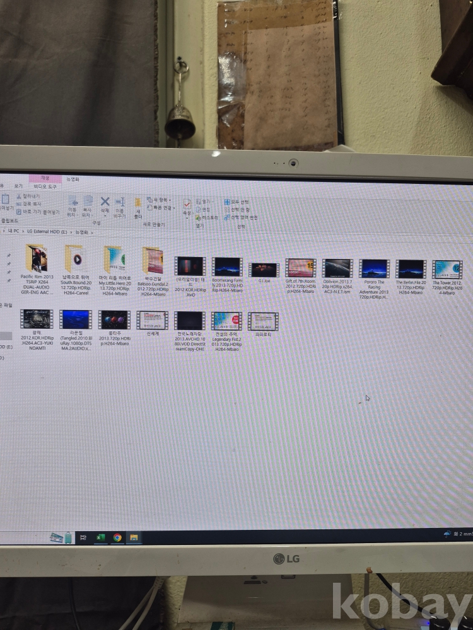Open the Video Tools (비디오 도구) tab
The width and height of the screenshot is (473, 630).
pyautogui.click(x=45, y=186)
